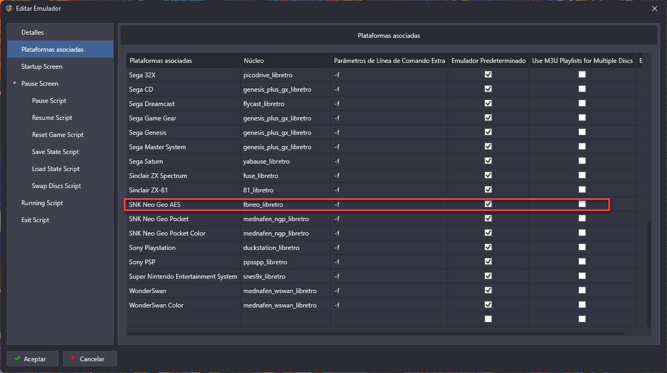Open Reset Game Script page
Image resolution: width=667 pixels, height=373 pixels.
(x=58, y=135)
